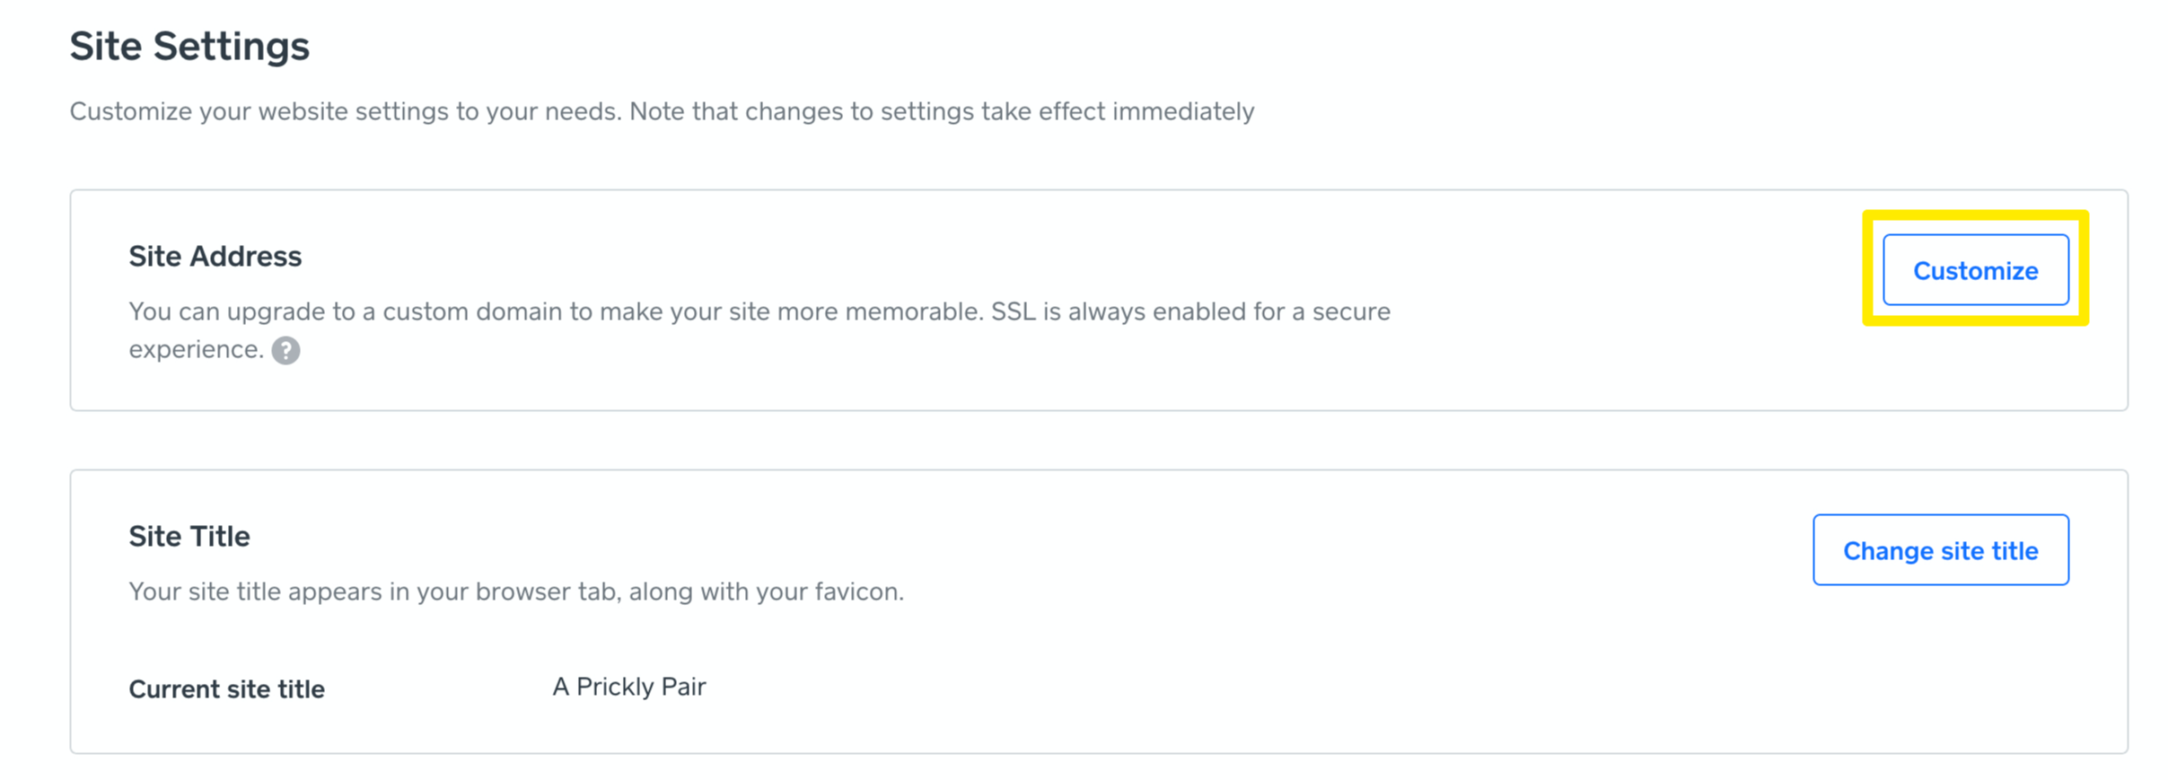Open the Change site title dialog
Image resolution: width=2168 pixels, height=780 pixels.
point(1940,550)
